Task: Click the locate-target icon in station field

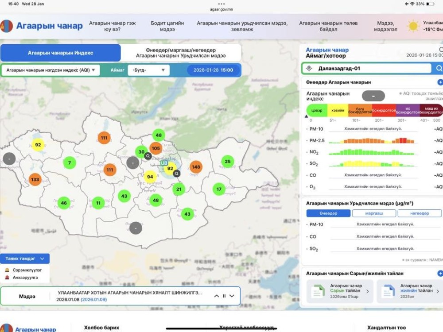Action: click(x=309, y=69)
